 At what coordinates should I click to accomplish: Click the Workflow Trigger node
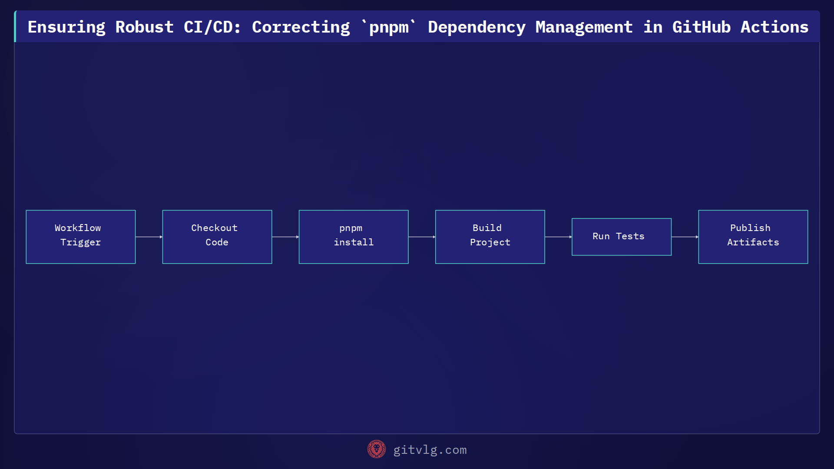click(x=81, y=237)
